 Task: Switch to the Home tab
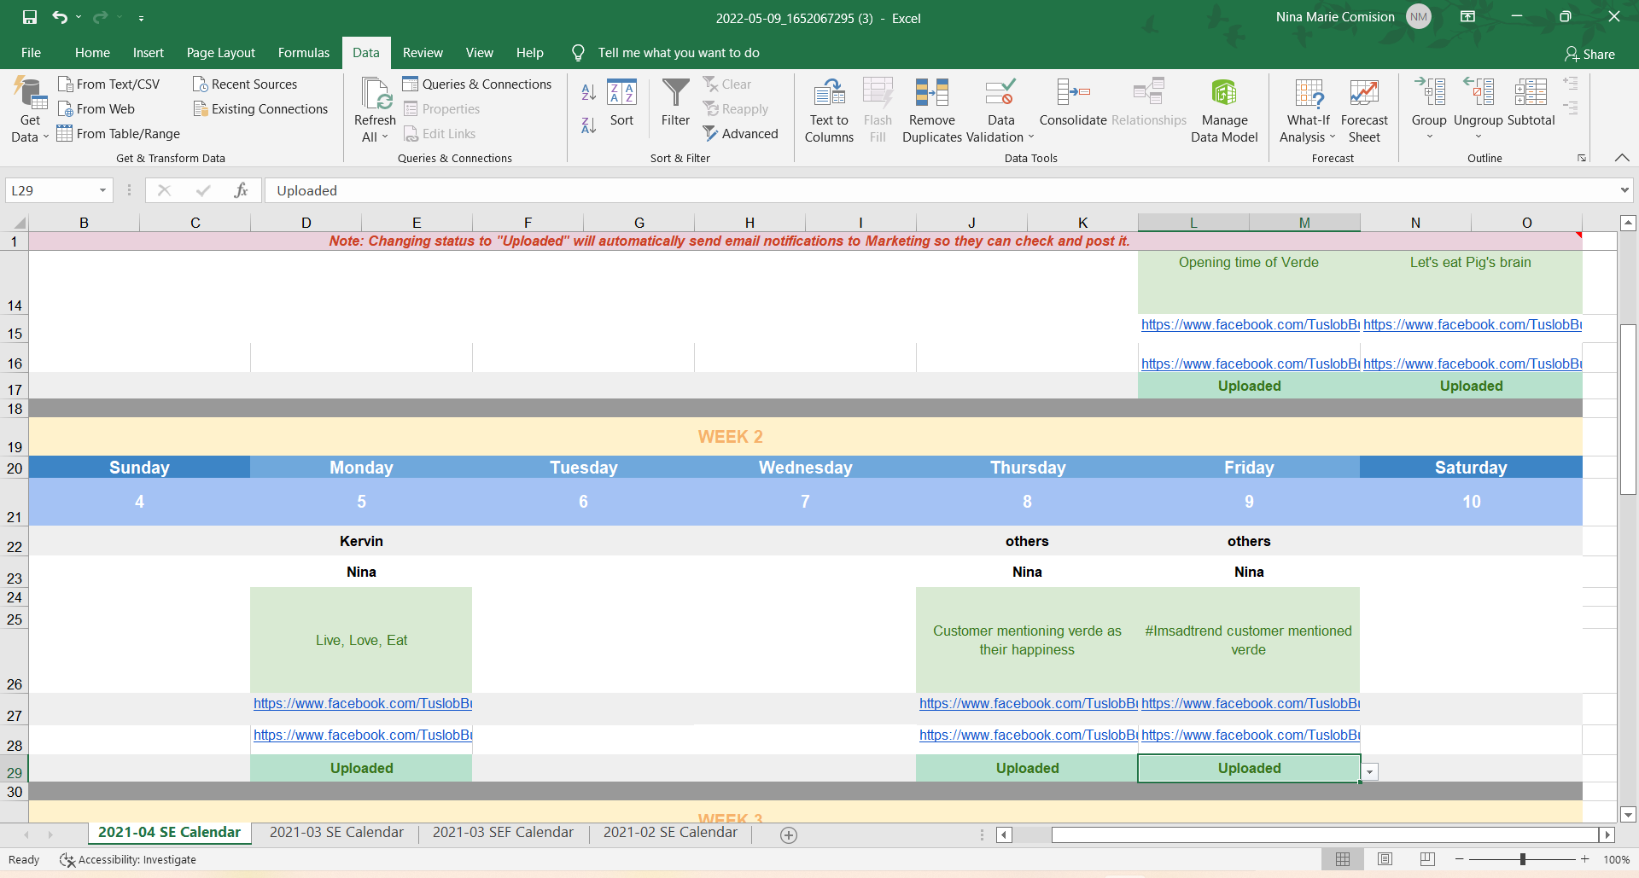[x=92, y=53]
